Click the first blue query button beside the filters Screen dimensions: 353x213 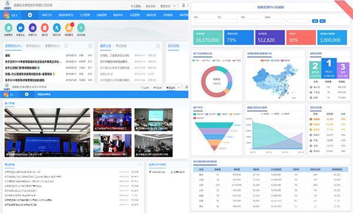(315, 21)
